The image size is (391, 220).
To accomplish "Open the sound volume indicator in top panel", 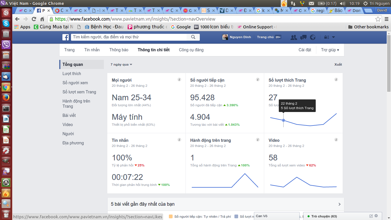I will (342, 3).
